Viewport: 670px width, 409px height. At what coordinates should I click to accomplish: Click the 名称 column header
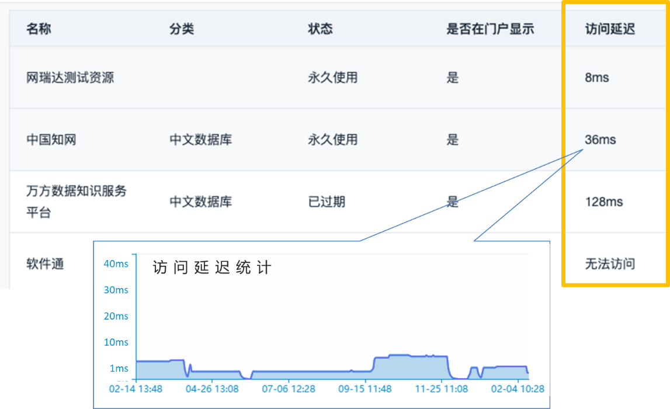point(39,29)
